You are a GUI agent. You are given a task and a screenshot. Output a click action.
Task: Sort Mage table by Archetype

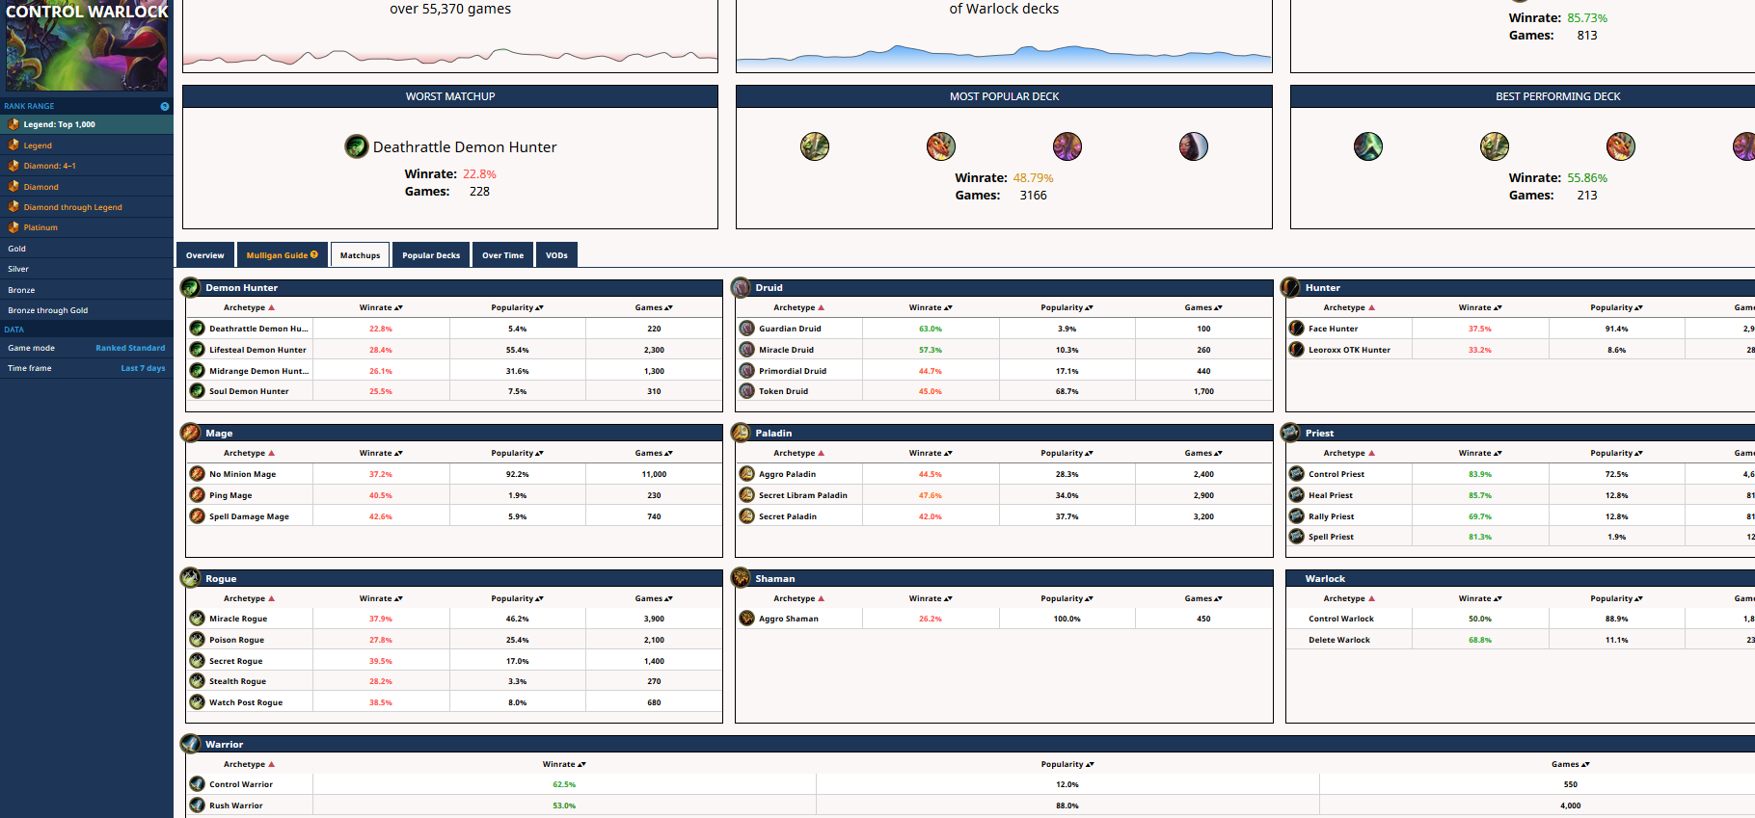(x=249, y=453)
